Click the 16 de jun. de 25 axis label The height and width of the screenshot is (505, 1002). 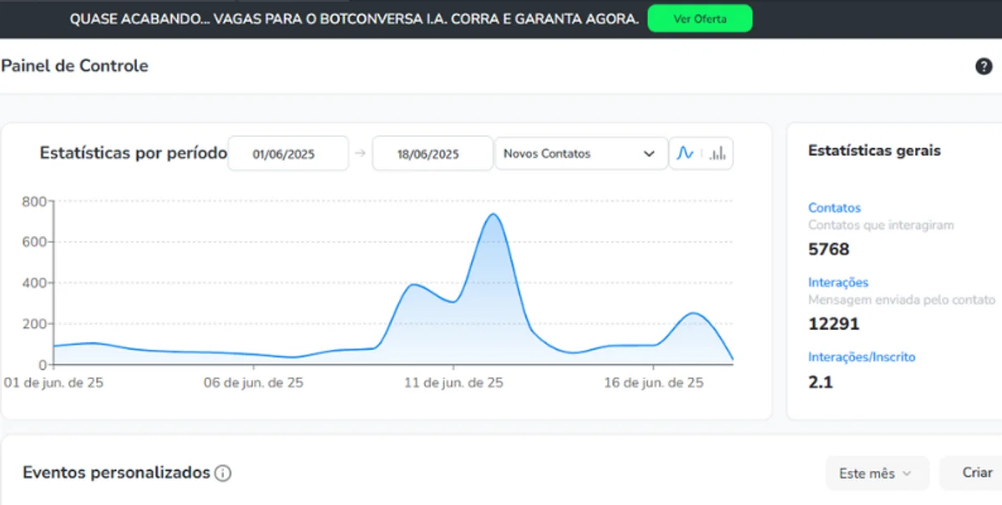point(653,383)
